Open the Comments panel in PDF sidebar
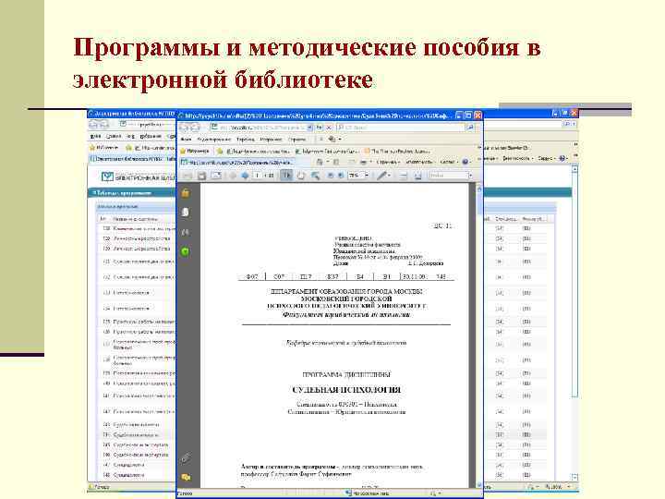665x499 pixels. point(186,478)
